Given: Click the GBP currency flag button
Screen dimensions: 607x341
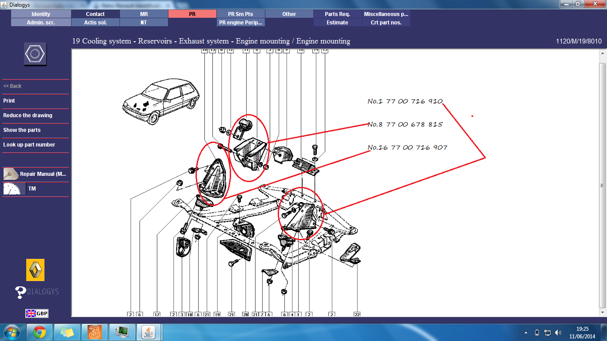Looking at the screenshot, I should click(x=36, y=313).
